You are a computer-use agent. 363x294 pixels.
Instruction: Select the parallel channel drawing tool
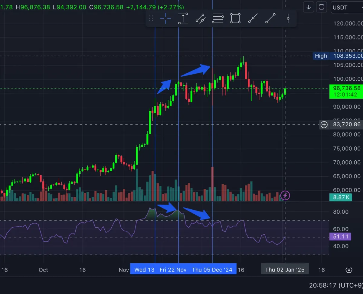(x=200, y=18)
